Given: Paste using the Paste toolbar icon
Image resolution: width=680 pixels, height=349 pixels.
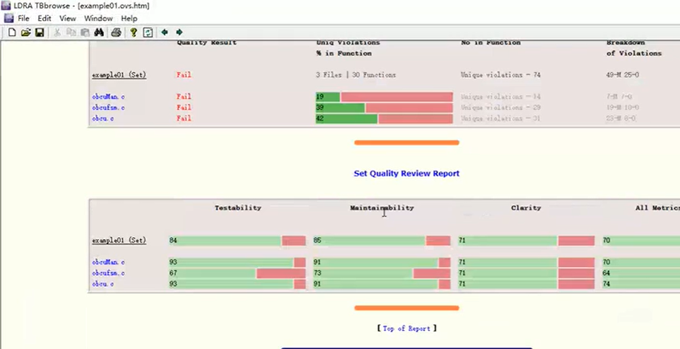Looking at the screenshot, I should pyautogui.click(x=84, y=33).
